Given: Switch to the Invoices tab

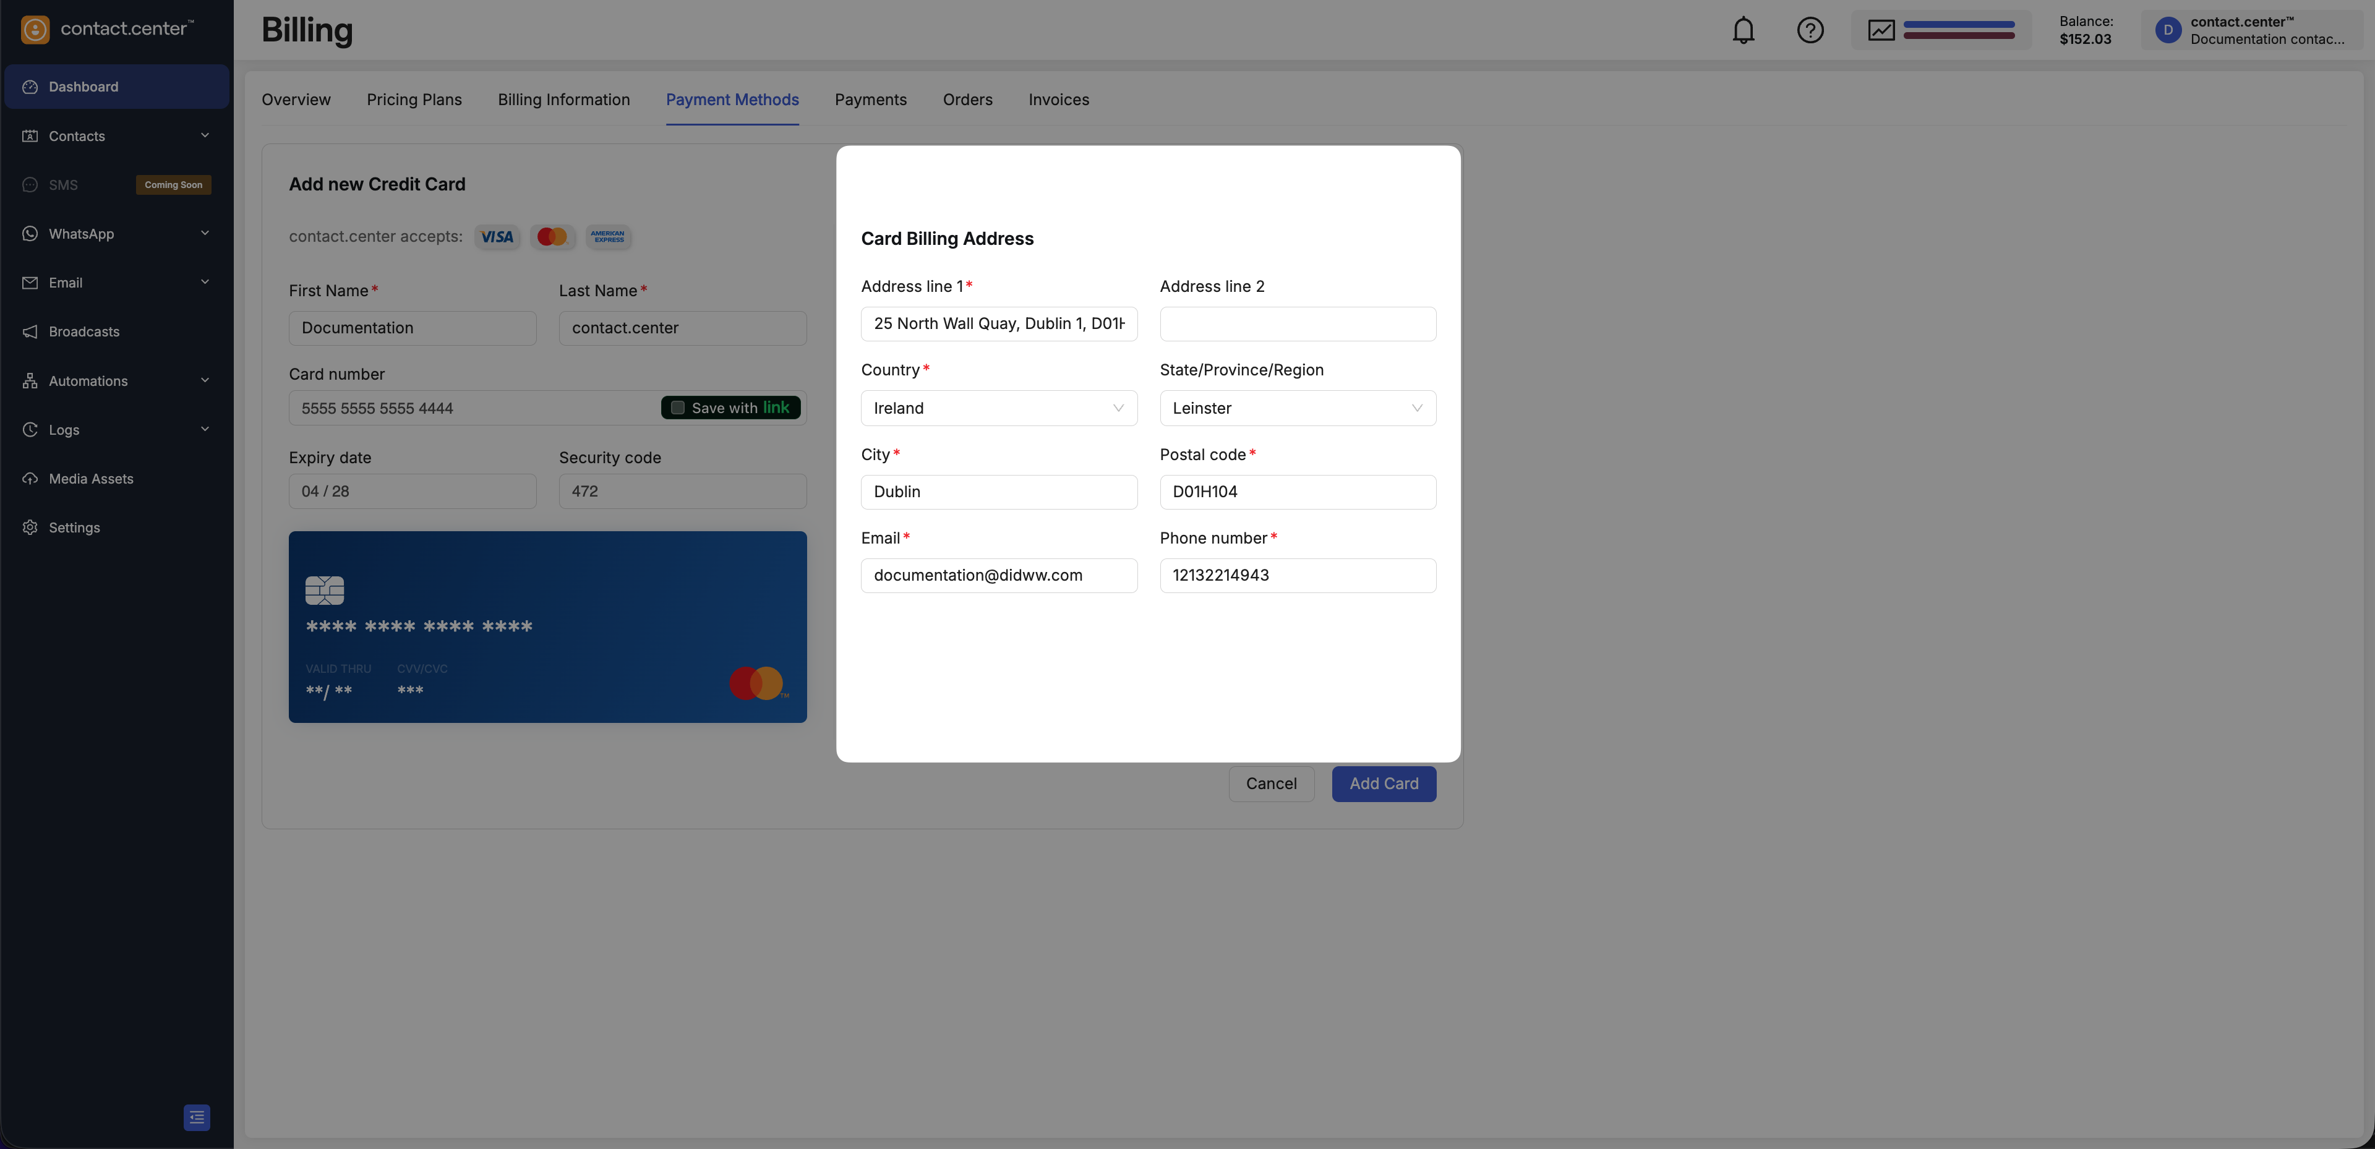Looking at the screenshot, I should 1058,100.
